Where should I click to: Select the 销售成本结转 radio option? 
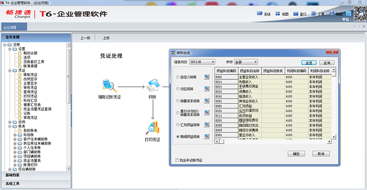(178, 101)
